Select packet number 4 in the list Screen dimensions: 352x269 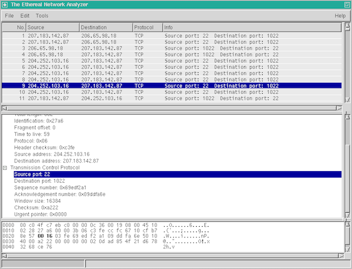[x=172, y=55]
